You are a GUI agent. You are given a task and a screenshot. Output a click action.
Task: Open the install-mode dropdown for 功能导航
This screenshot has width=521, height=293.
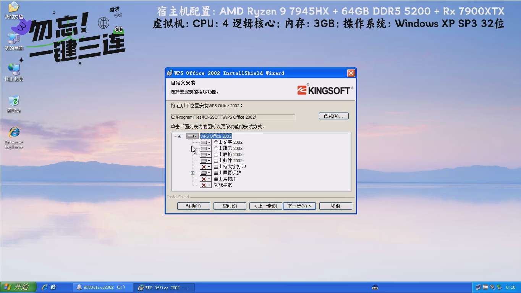(x=206, y=185)
